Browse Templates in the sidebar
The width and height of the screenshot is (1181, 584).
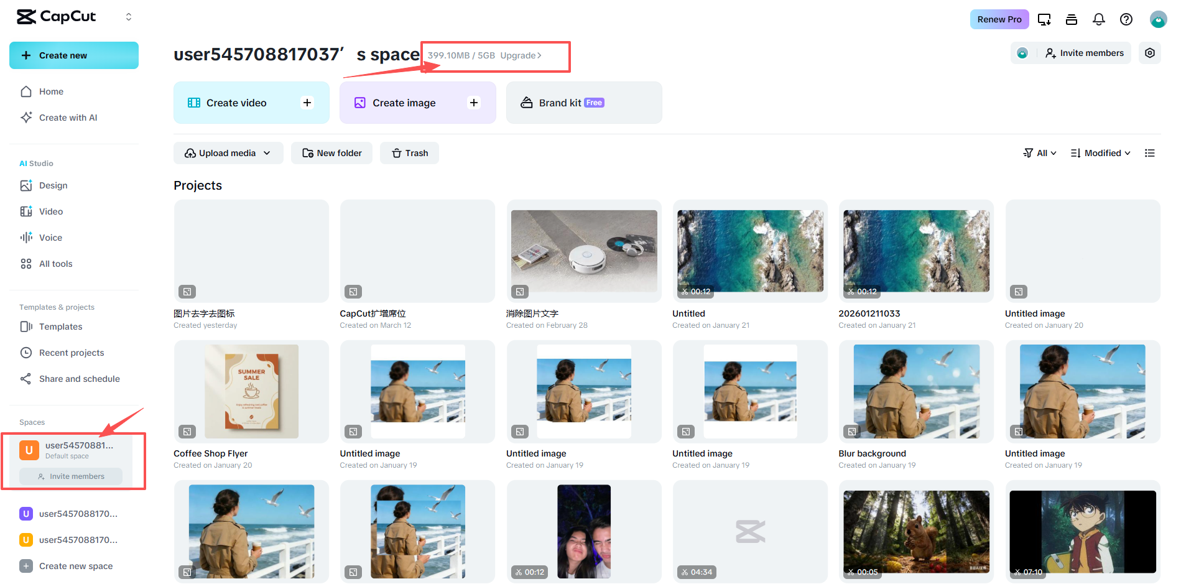[x=60, y=327]
